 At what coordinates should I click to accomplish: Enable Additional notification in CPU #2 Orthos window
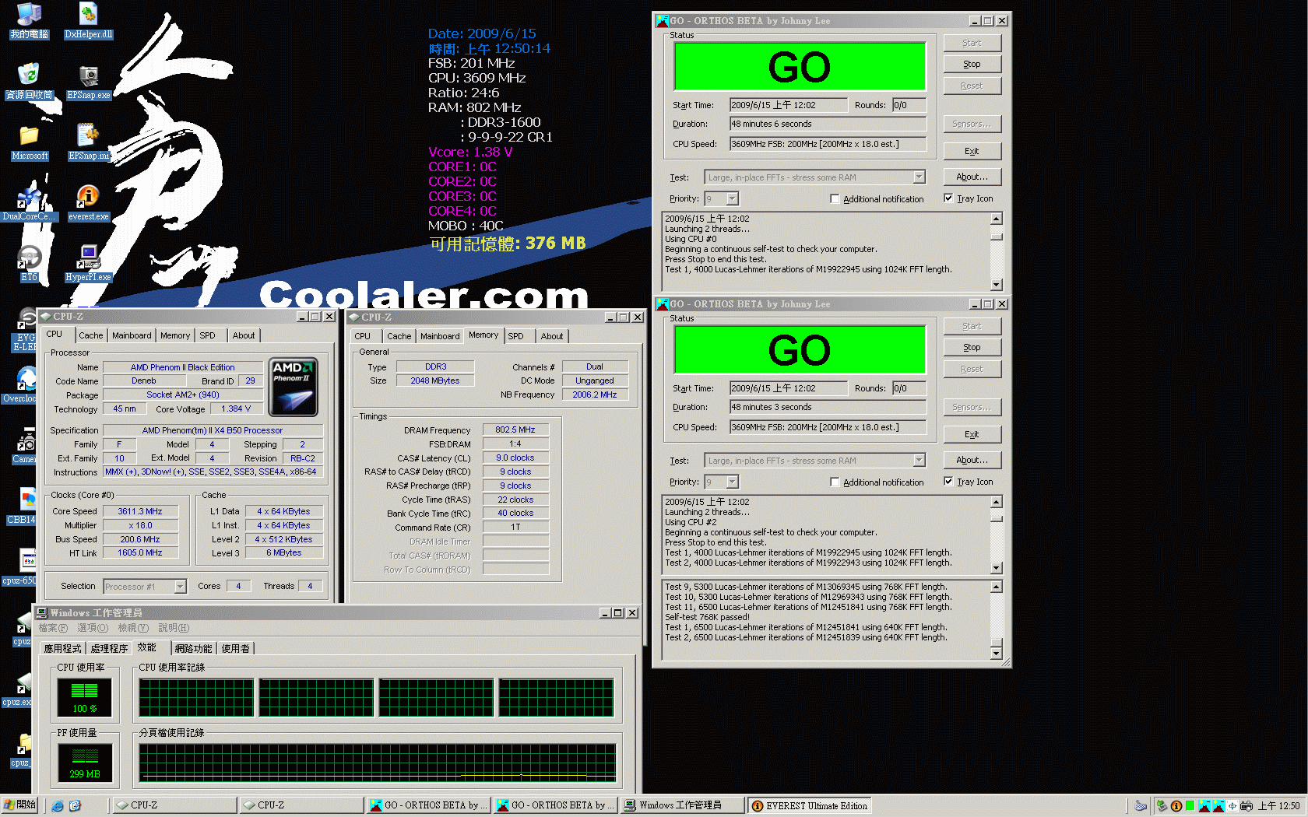click(x=835, y=482)
